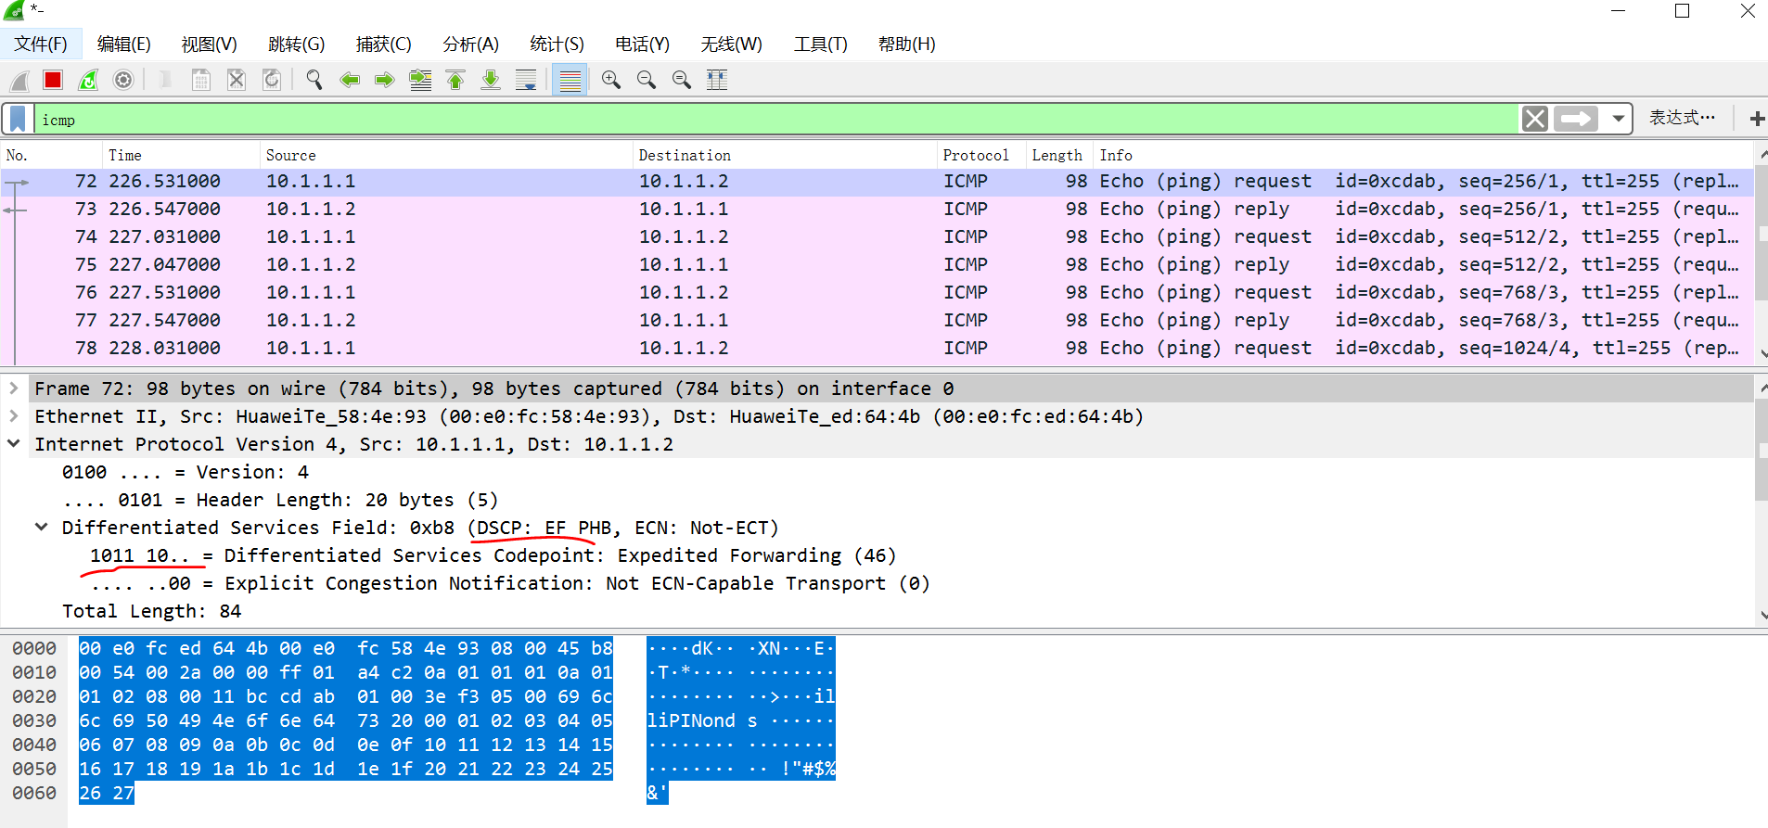The height and width of the screenshot is (828, 1768).
Task: Click the start capture shark fin icon
Action: click(x=19, y=81)
